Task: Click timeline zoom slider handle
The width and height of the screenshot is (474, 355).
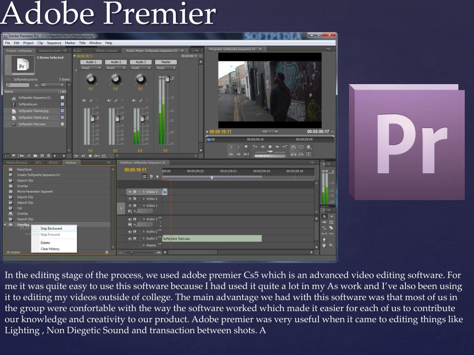Action: (x=131, y=252)
